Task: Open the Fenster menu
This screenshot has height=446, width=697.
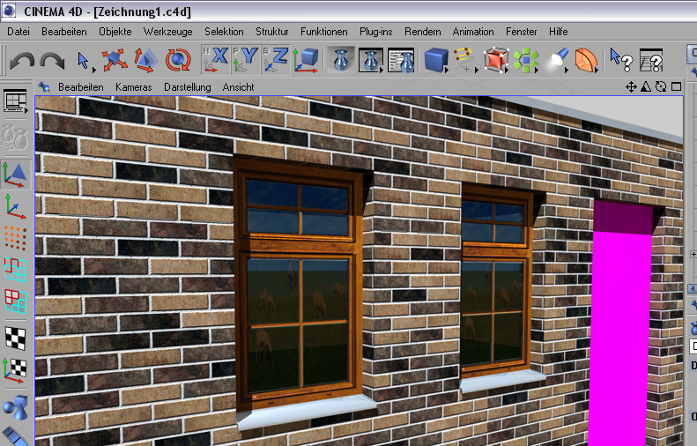Action: click(522, 32)
